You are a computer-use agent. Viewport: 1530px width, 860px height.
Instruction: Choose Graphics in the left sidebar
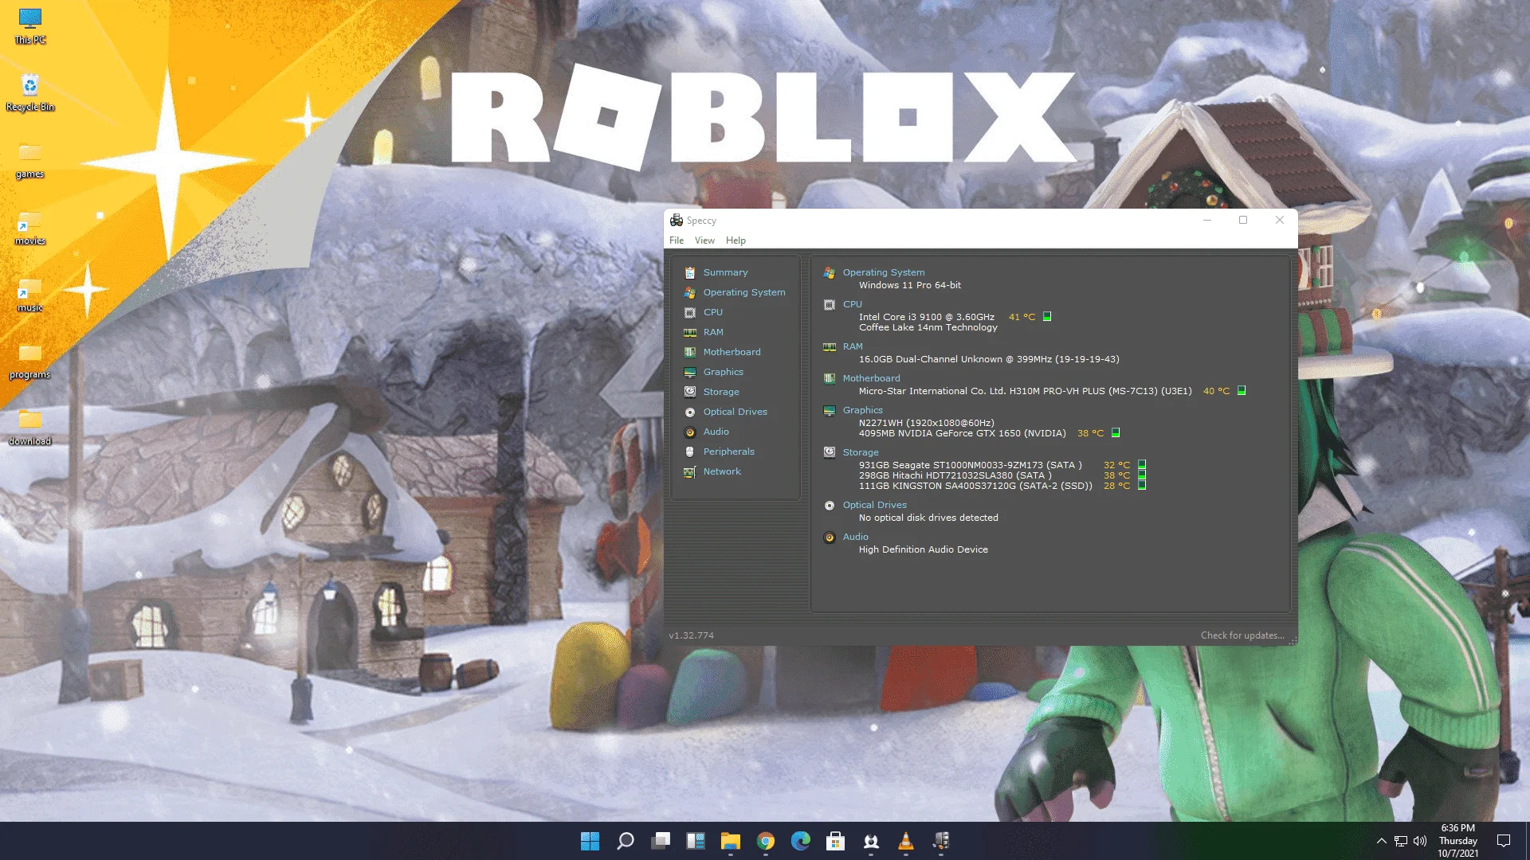(723, 372)
